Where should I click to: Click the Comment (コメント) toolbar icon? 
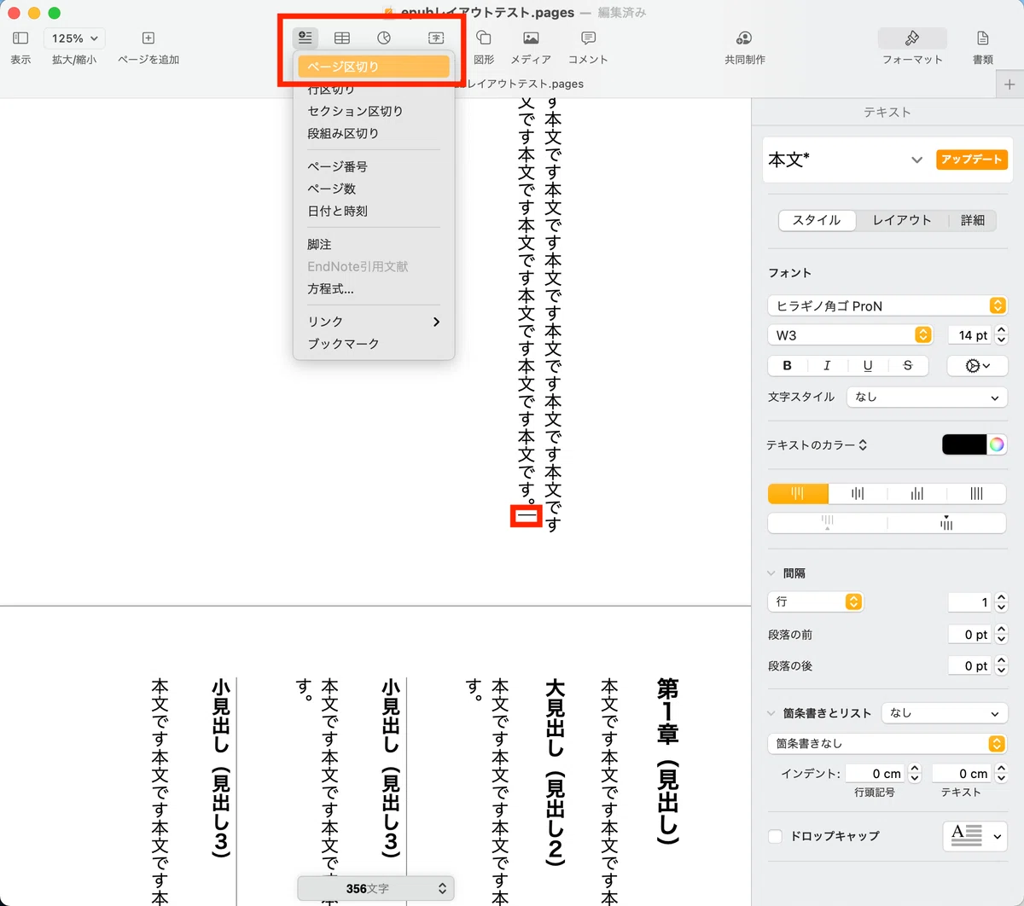coord(588,38)
